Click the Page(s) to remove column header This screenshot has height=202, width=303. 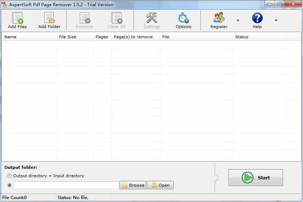(136, 37)
